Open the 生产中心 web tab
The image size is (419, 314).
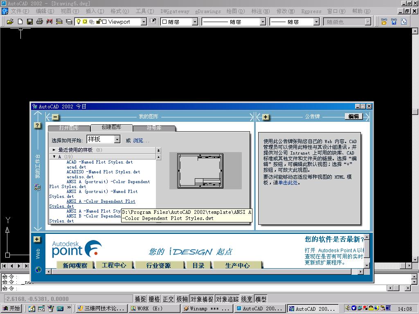click(x=237, y=265)
